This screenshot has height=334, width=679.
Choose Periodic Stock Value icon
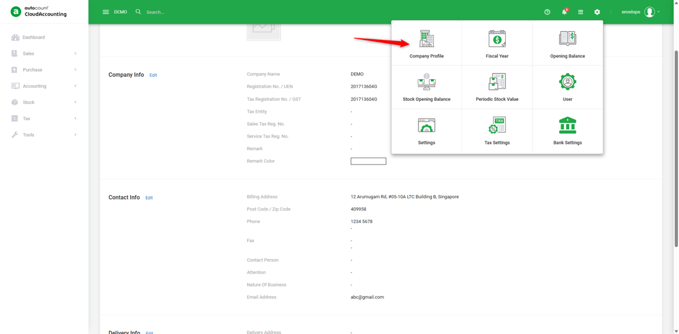tap(497, 82)
